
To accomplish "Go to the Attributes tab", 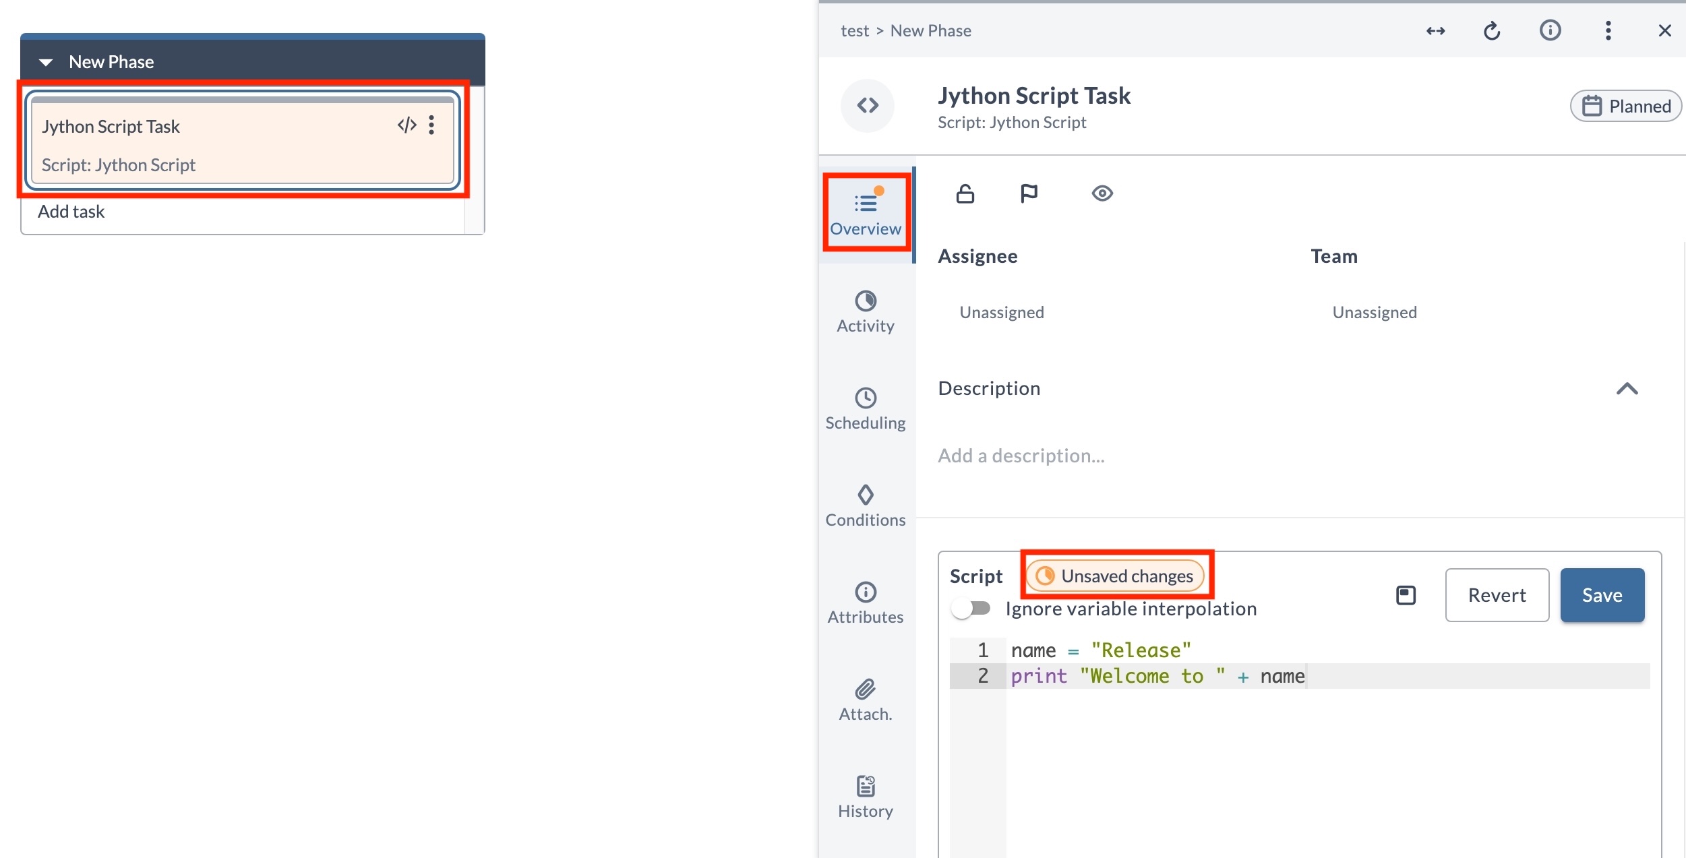I will click(866, 603).
